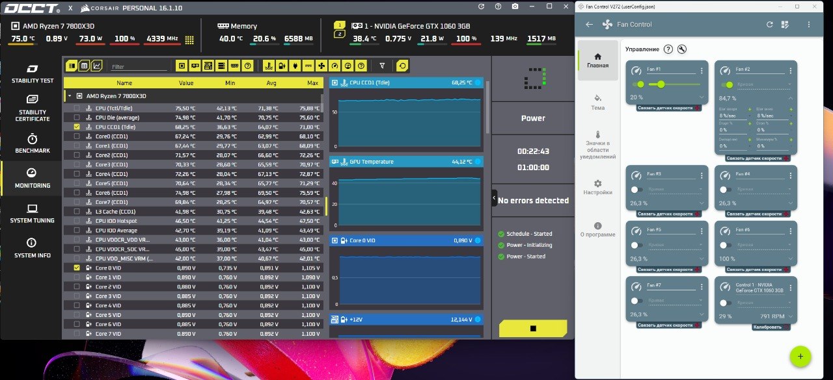Check the CPU (Tctl/Tdie) checkbox
The image size is (833, 380).
coord(77,108)
